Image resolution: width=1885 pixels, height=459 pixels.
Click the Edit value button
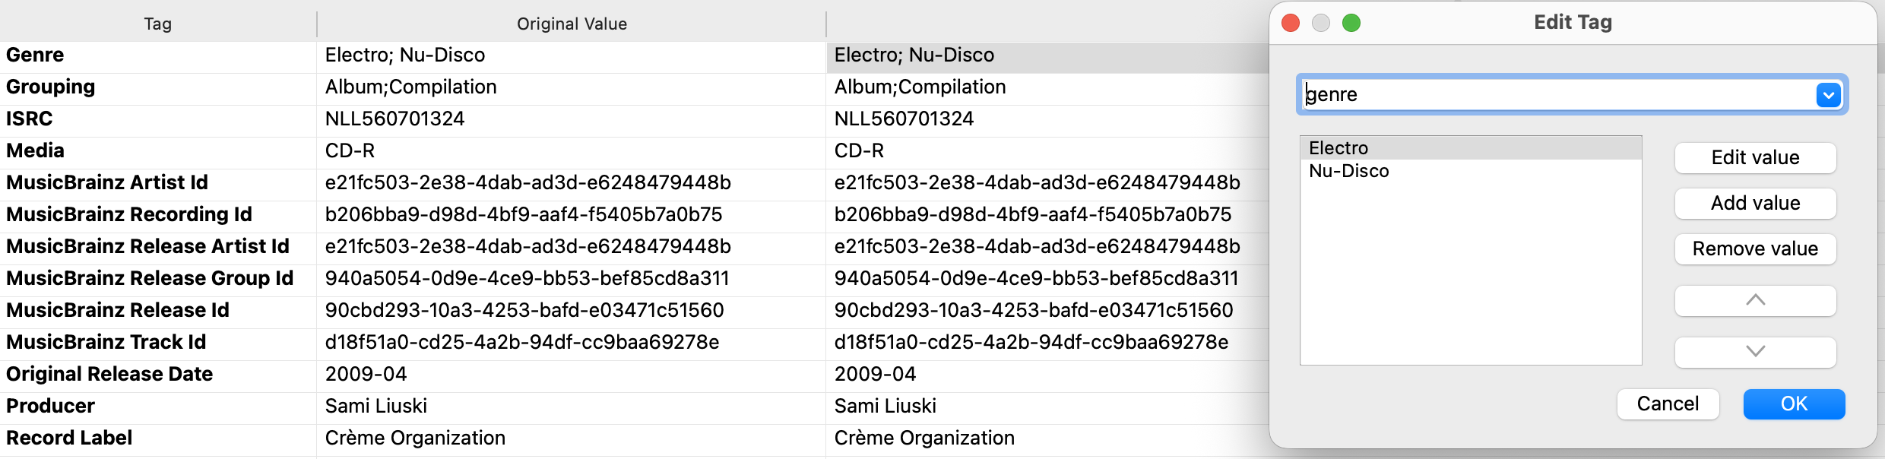[x=1755, y=158]
